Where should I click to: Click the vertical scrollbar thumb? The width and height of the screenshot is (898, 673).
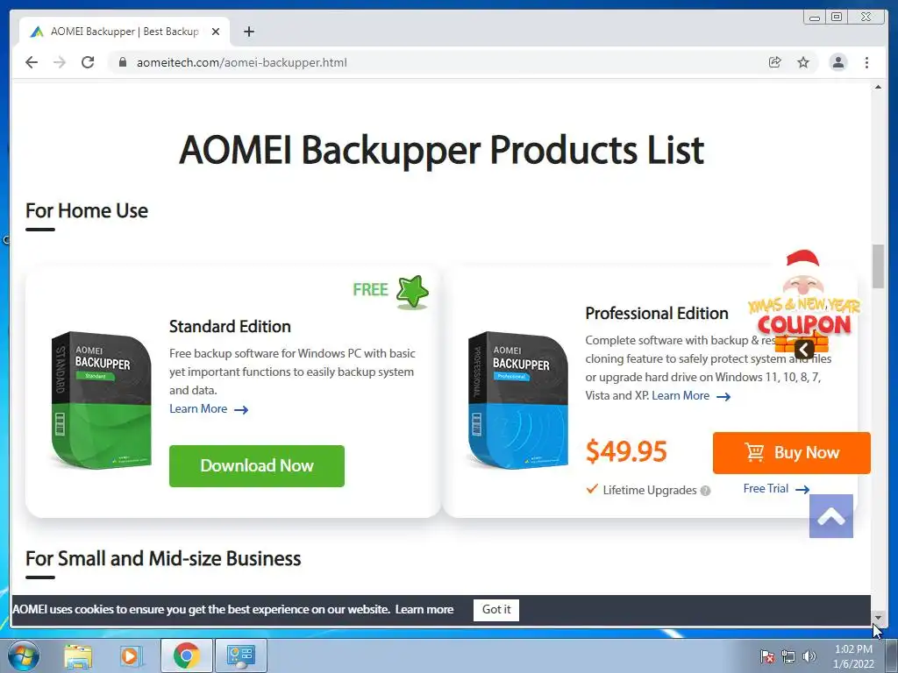tap(878, 266)
